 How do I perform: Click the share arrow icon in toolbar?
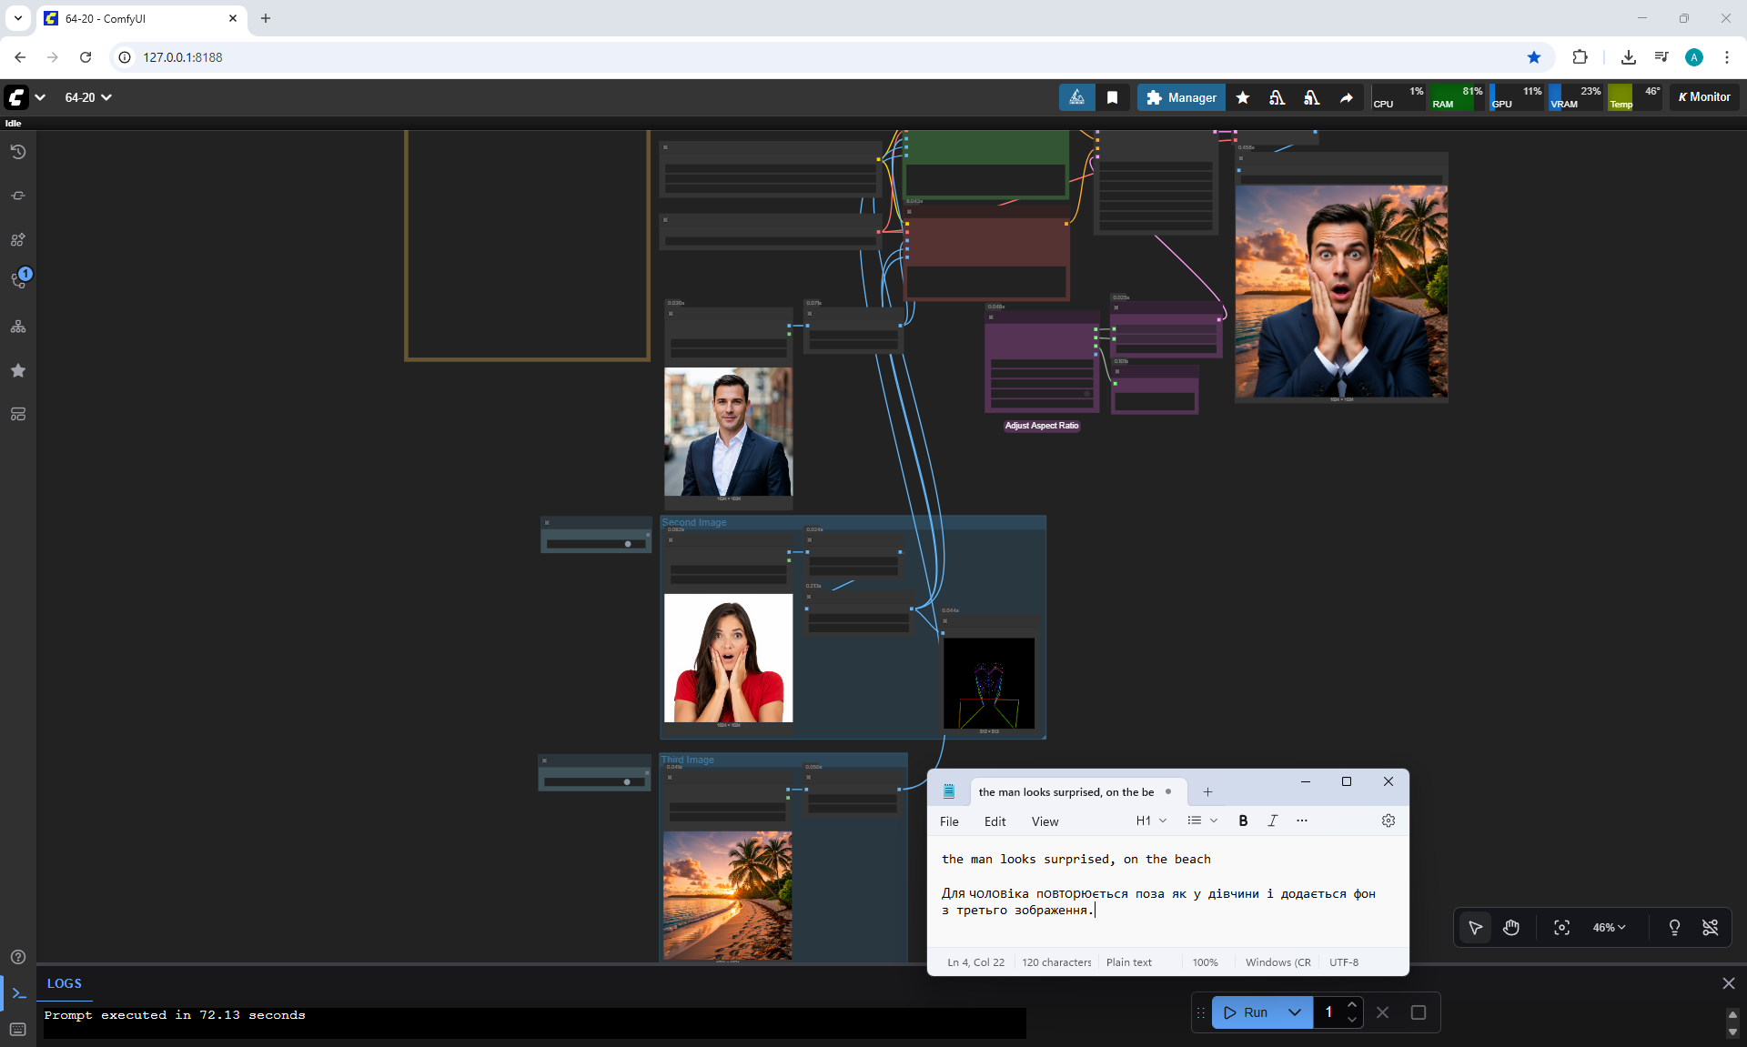click(1346, 97)
